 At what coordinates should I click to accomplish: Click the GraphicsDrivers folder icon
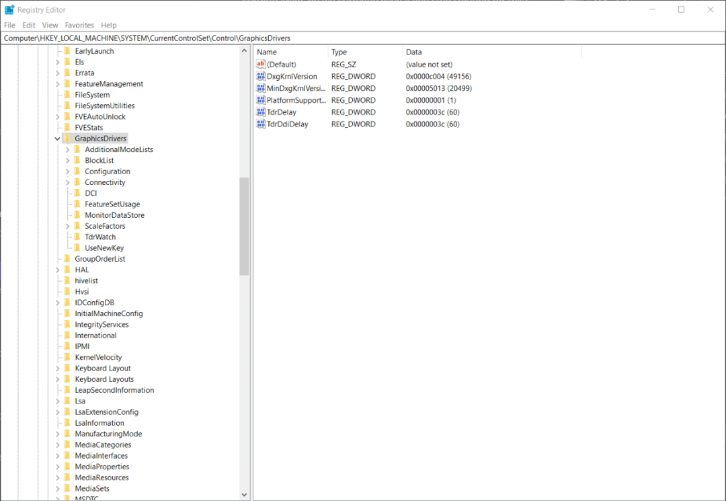click(x=67, y=139)
